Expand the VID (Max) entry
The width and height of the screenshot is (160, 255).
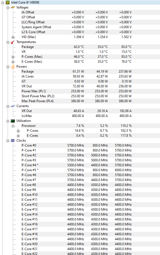(13, 37)
